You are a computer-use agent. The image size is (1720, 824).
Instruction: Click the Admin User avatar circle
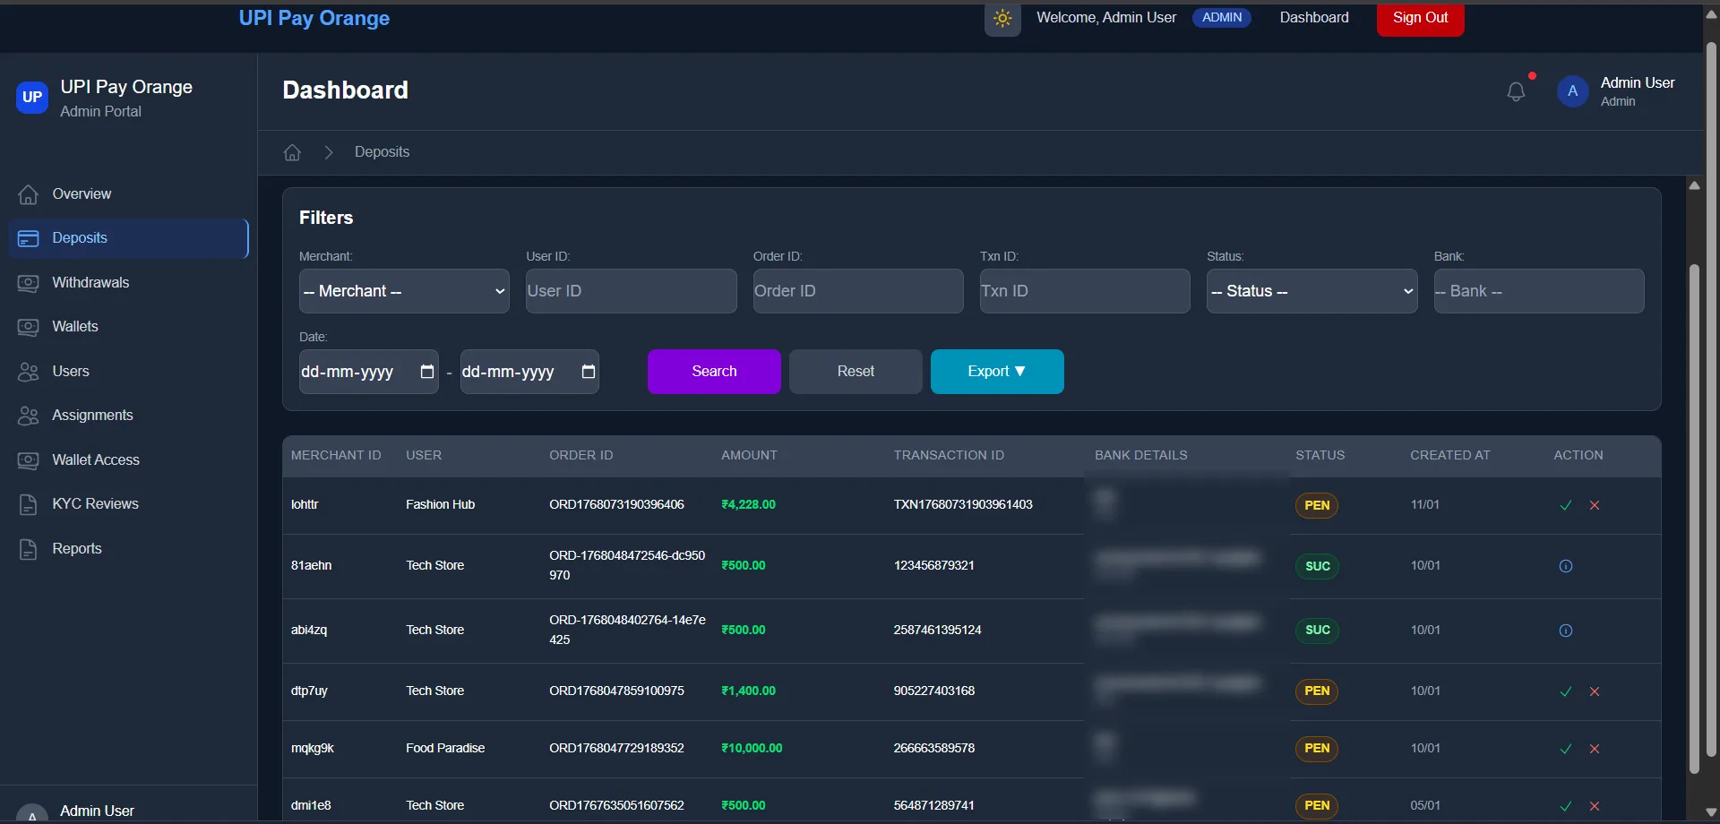pyautogui.click(x=1572, y=91)
